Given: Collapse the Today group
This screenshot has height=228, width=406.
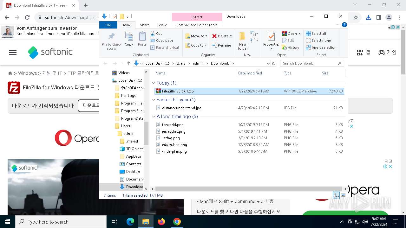Looking at the screenshot, I should (x=154, y=83).
